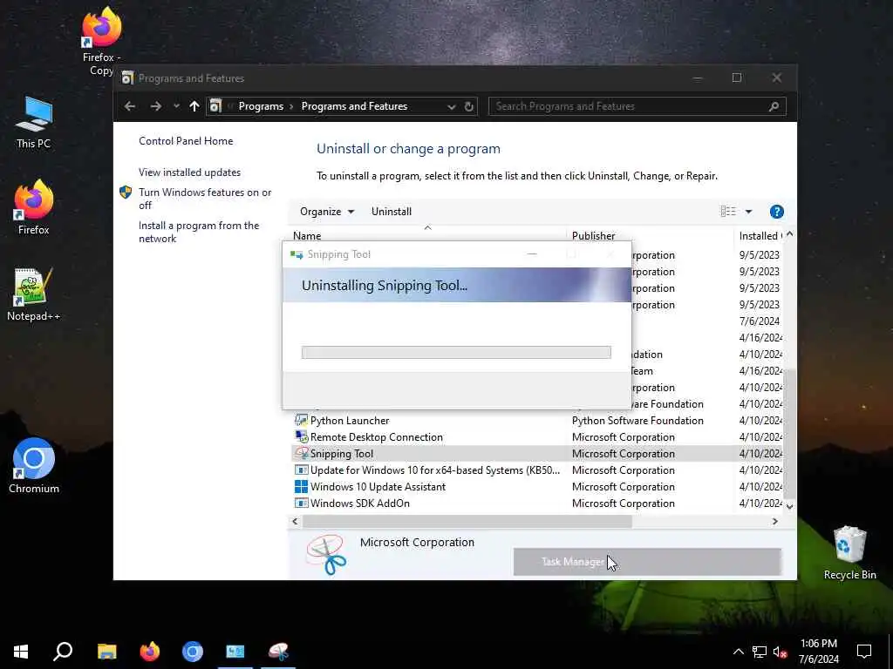Refresh the Programs and Features list
This screenshot has width=893, height=669.
[468, 106]
